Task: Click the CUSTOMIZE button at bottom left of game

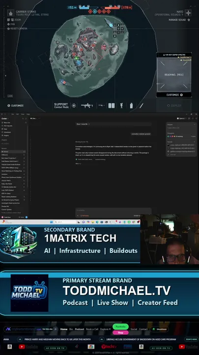Action: click(15, 106)
